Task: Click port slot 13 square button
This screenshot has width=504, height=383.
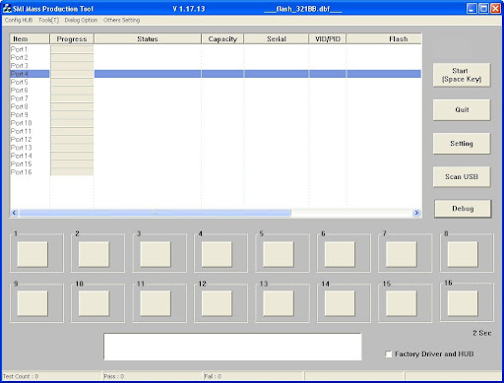Action: 279,304
